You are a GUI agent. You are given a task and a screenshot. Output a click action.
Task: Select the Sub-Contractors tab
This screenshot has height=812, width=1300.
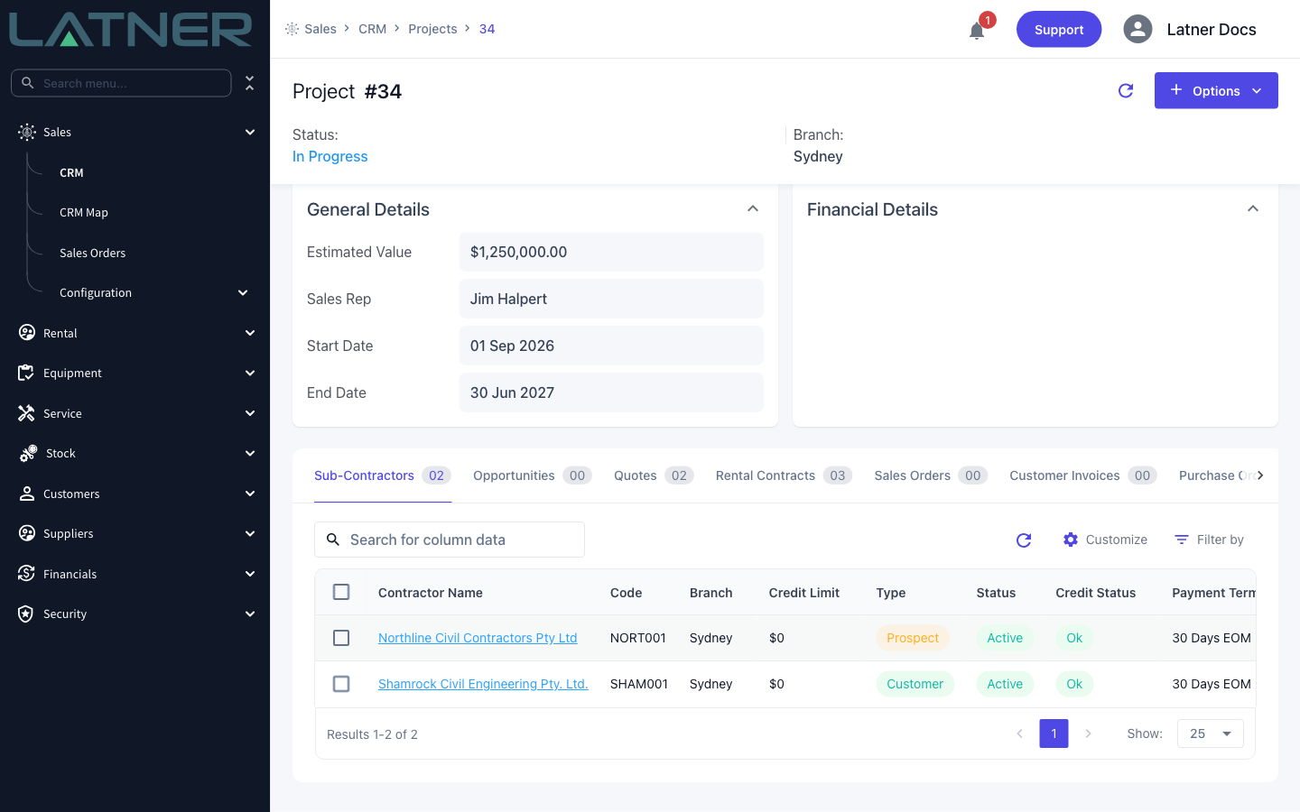382,475
